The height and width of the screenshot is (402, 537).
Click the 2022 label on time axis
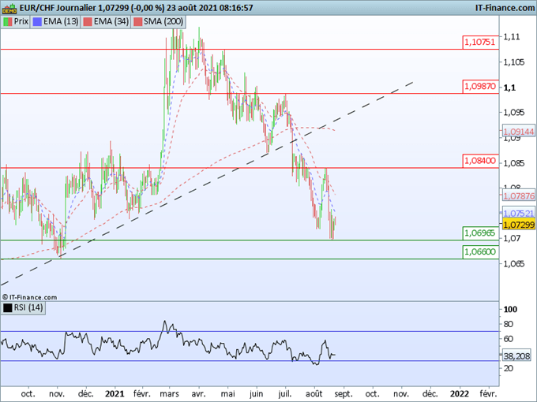coord(460,394)
